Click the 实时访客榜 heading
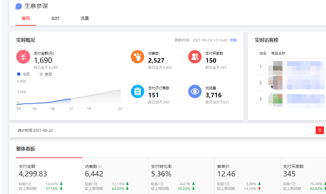 267,40
